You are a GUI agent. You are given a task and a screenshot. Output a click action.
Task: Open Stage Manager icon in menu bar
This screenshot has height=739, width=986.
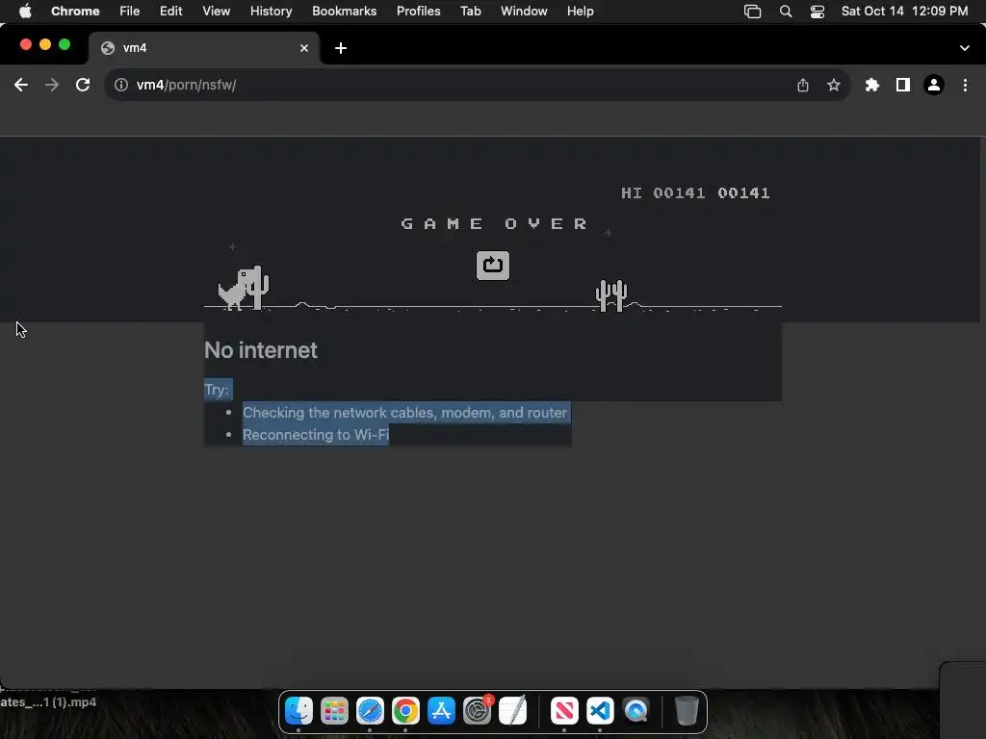[x=752, y=11]
